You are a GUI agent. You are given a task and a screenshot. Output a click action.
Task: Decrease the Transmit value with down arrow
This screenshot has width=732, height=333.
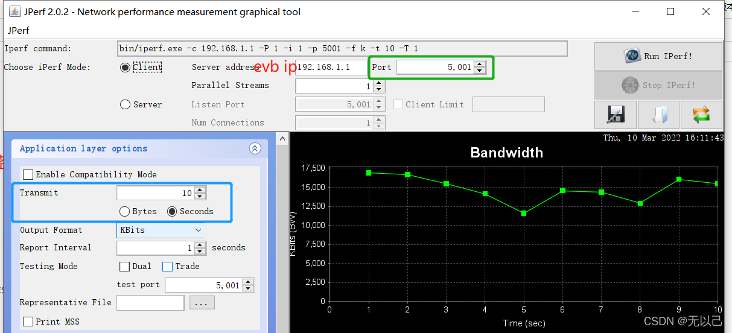tap(200, 197)
